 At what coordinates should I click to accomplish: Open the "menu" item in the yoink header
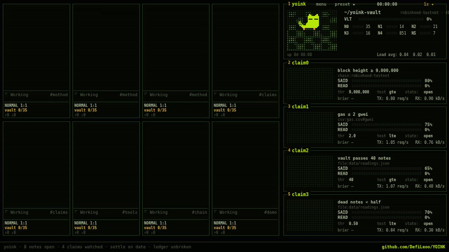321,4
